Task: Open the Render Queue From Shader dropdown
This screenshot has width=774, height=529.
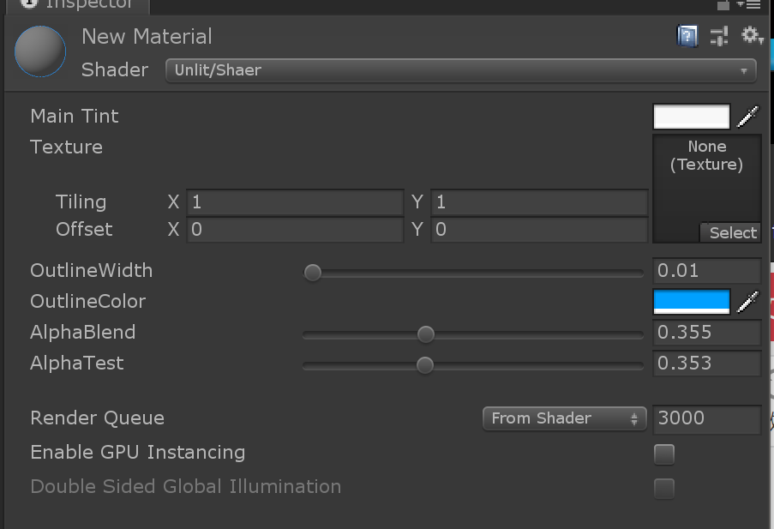Action: click(x=564, y=418)
